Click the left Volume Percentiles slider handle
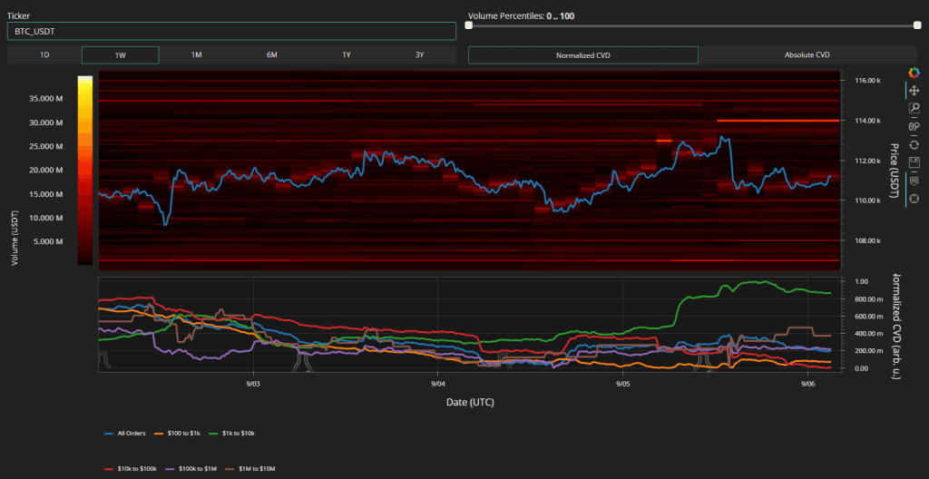 tap(469, 25)
